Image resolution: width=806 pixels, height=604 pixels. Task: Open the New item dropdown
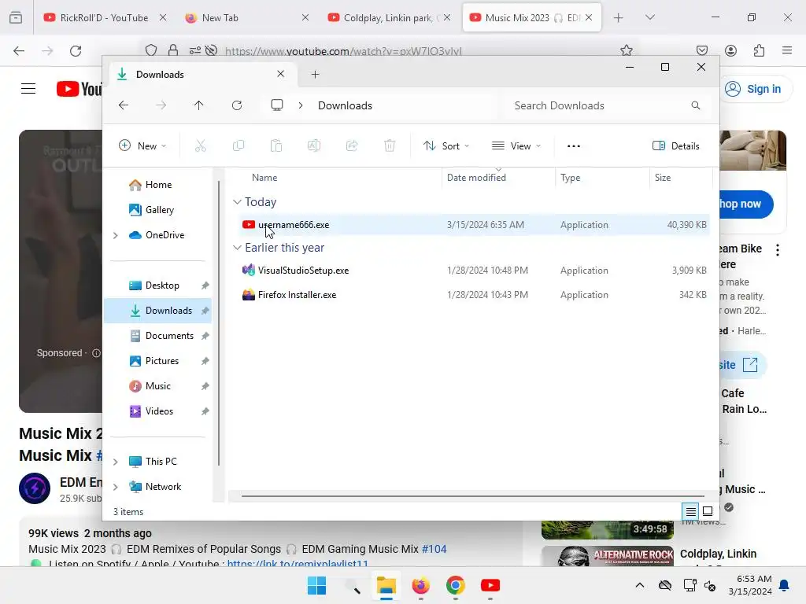142,145
